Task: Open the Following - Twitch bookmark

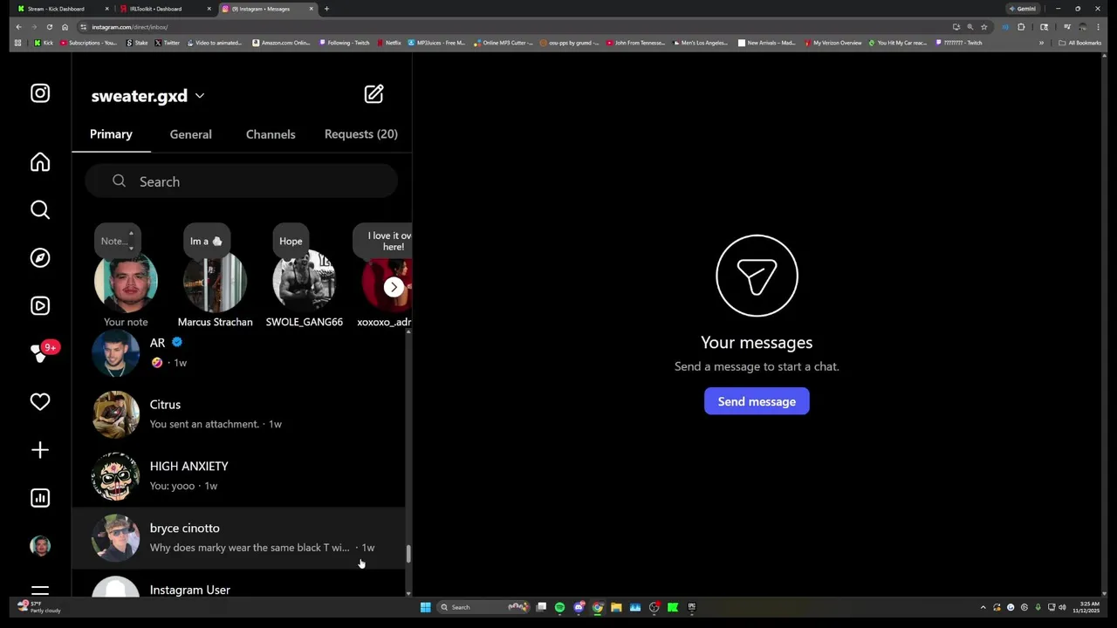Action: (344, 43)
